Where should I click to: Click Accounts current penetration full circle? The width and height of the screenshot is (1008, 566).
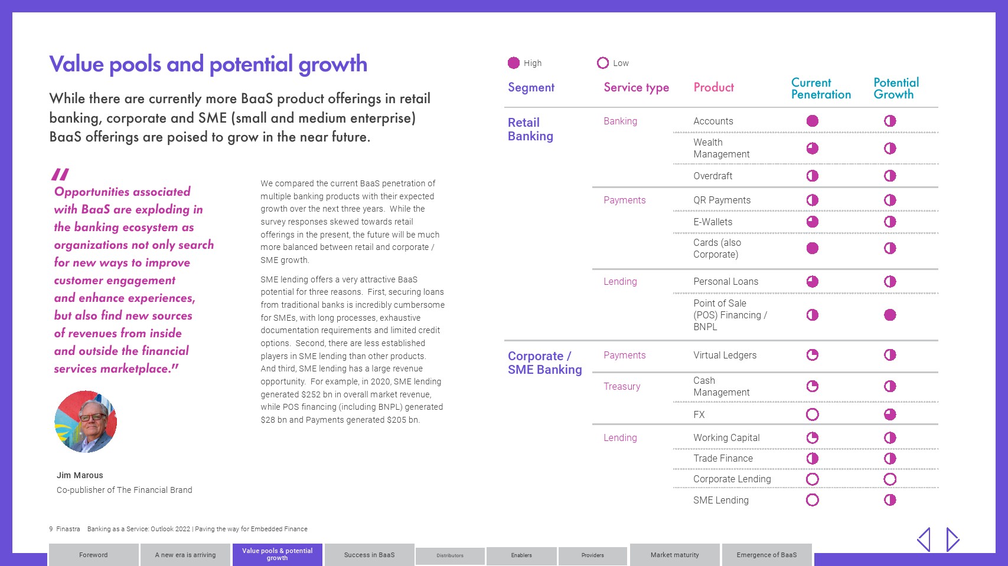[813, 121]
